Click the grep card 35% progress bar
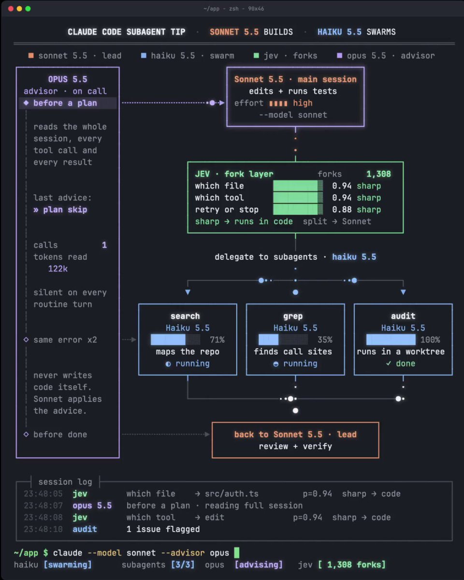 click(x=283, y=339)
